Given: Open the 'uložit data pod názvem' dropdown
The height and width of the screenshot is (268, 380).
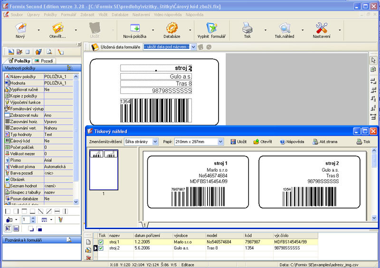Looking at the screenshot, I should (193, 47).
